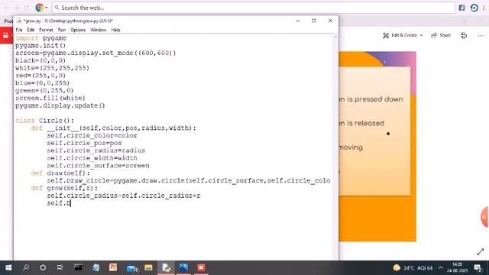489x275 pixels.
Task: Click on 'def draw(self):' line
Action: point(60,173)
